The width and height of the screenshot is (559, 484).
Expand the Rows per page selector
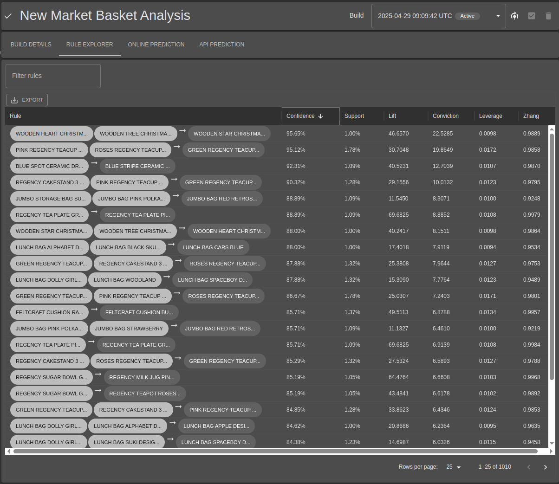click(454, 467)
